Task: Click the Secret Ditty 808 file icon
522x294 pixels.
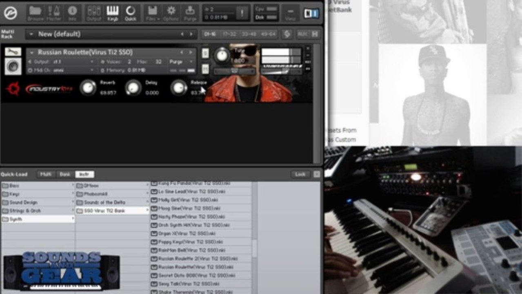Action: pos(154,276)
